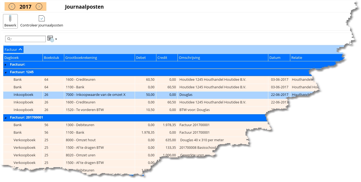The image size is (361, 182).
Task: Collapse the Factuur: 1245 group
Action: click(6, 72)
